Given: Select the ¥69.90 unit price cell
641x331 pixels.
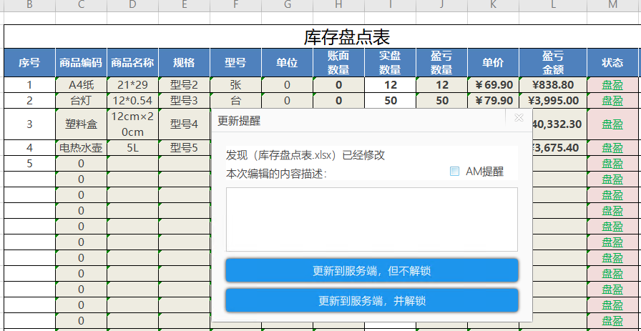Looking at the screenshot, I should click(494, 85).
